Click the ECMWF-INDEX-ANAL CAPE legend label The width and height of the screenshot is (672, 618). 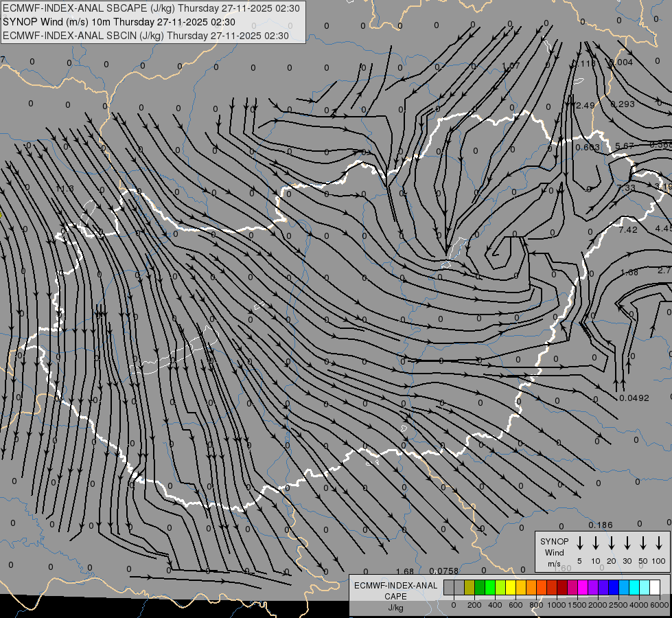[x=395, y=596]
